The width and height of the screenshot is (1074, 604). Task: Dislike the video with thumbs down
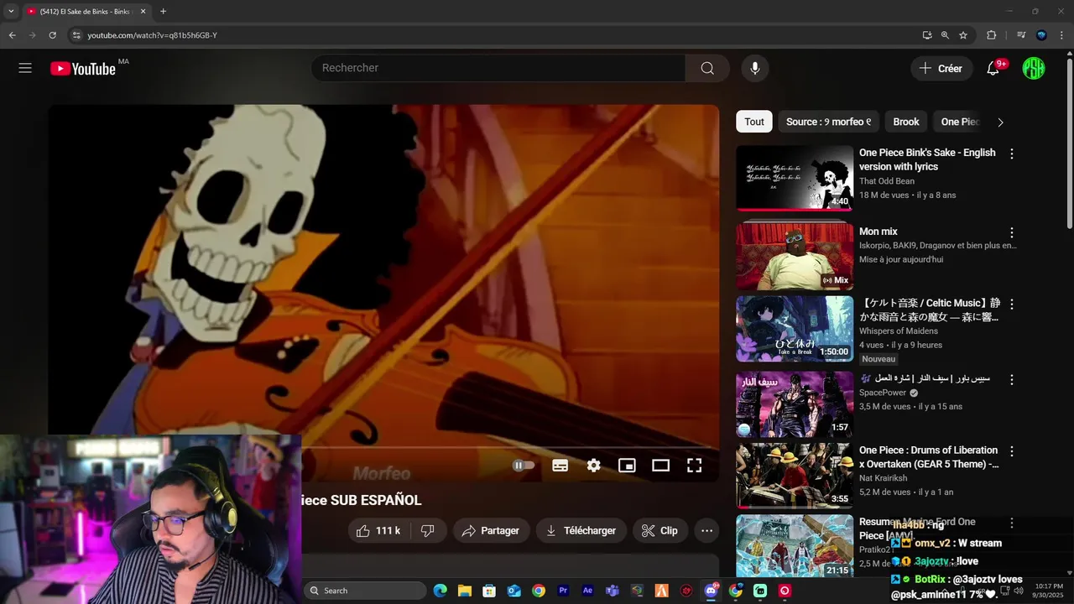click(428, 530)
